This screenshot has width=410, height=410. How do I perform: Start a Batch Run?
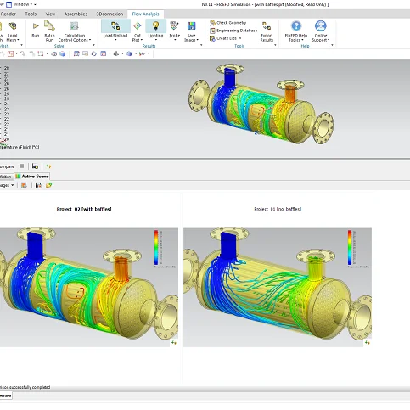pos(49,31)
